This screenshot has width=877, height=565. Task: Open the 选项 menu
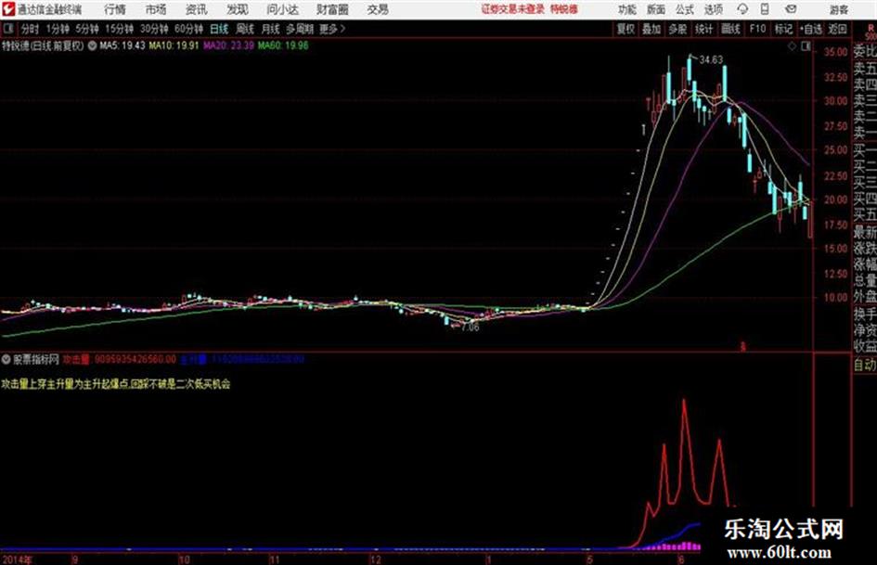click(x=713, y=9)
